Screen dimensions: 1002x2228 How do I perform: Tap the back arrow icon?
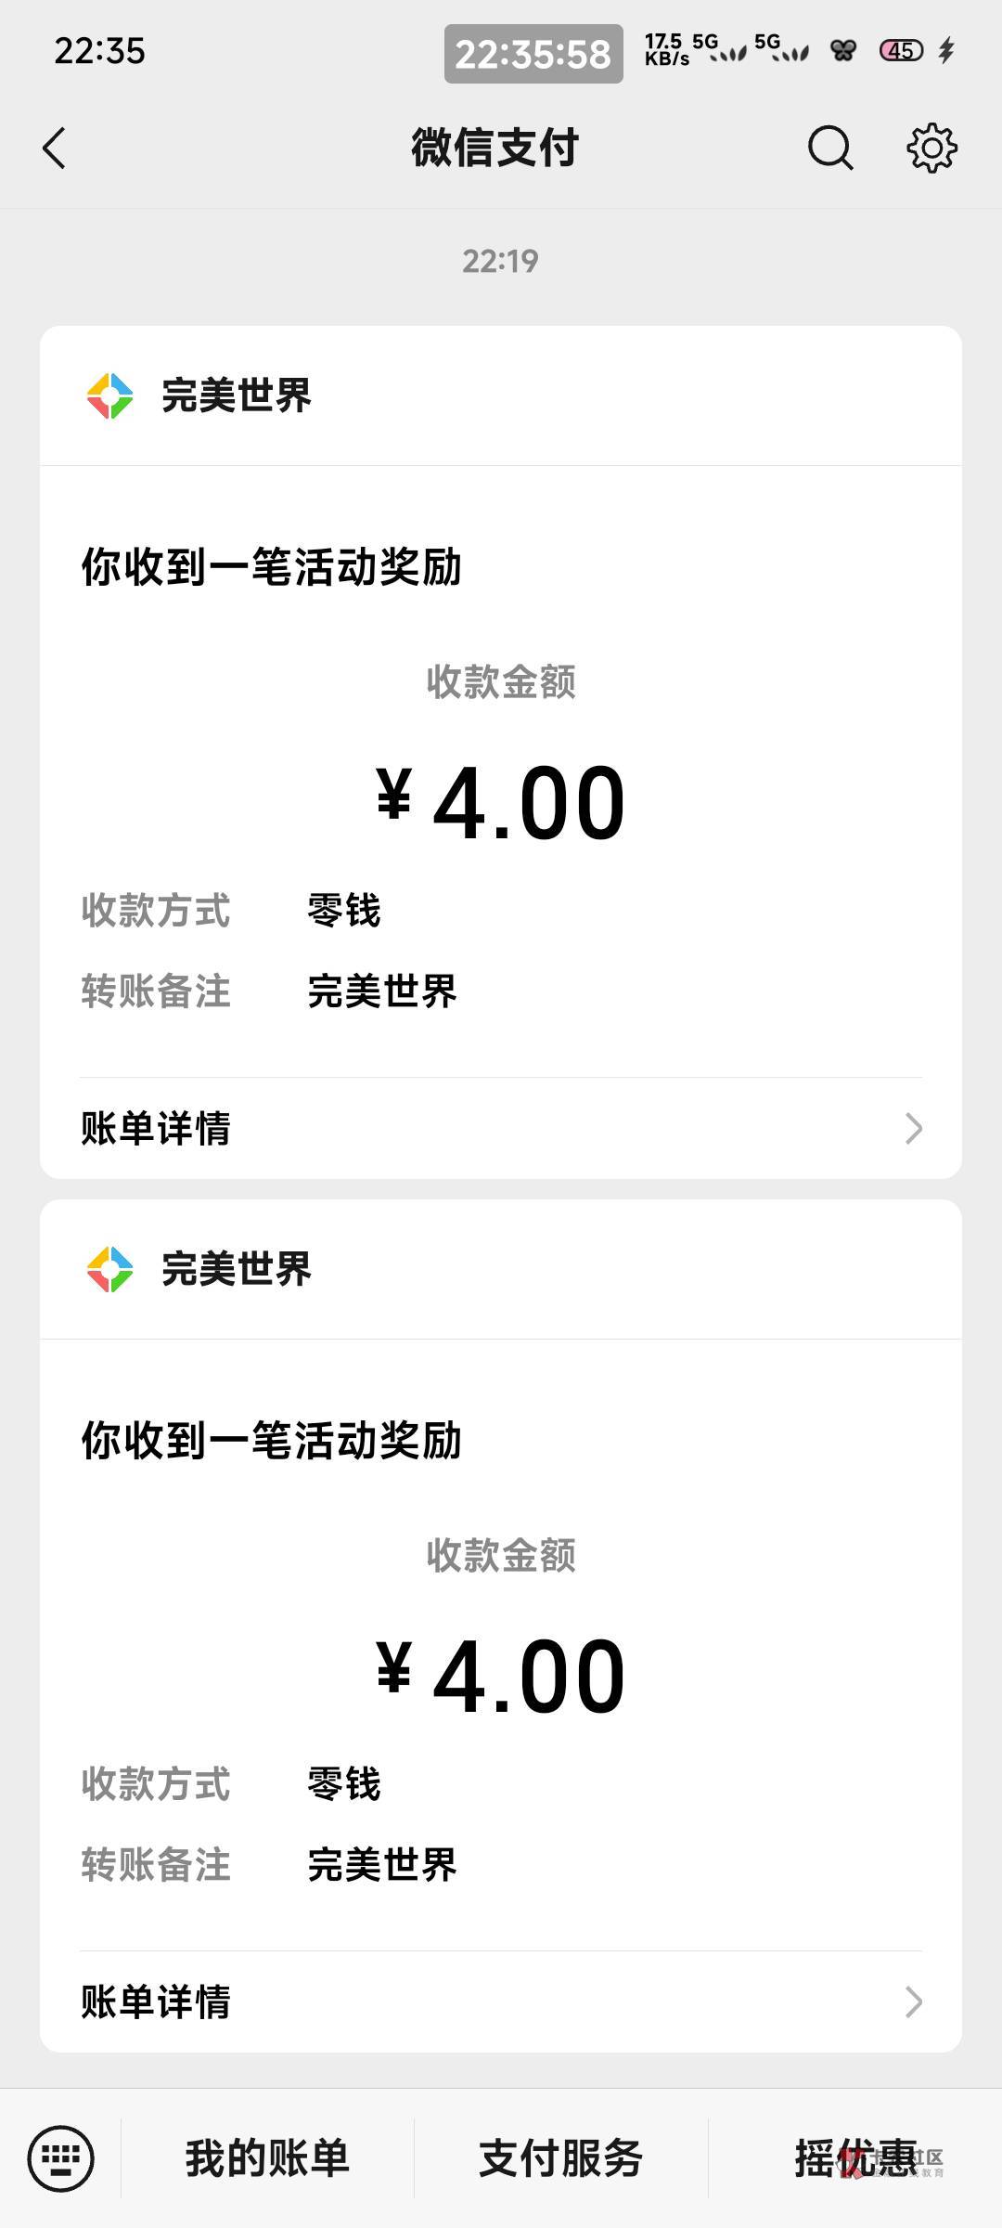[55, 149]
